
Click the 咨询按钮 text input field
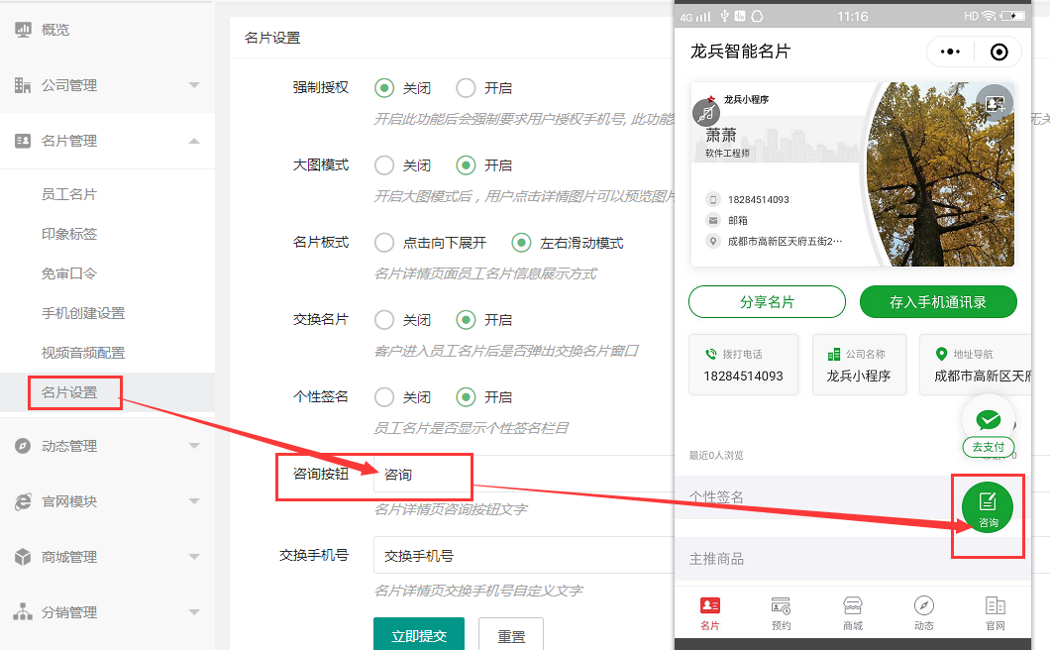tap(422, 475)
